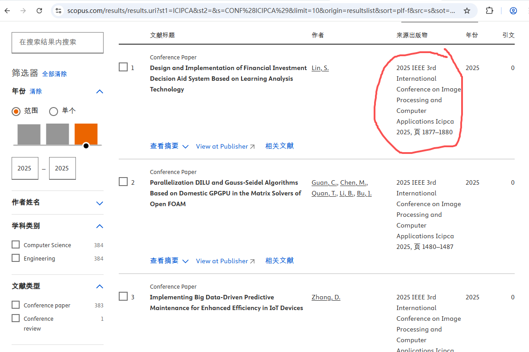The width and height of the screenshot is (529, 352).
Task: Tick the Computer Science subject checkbox
Action: tap(16, 245)
